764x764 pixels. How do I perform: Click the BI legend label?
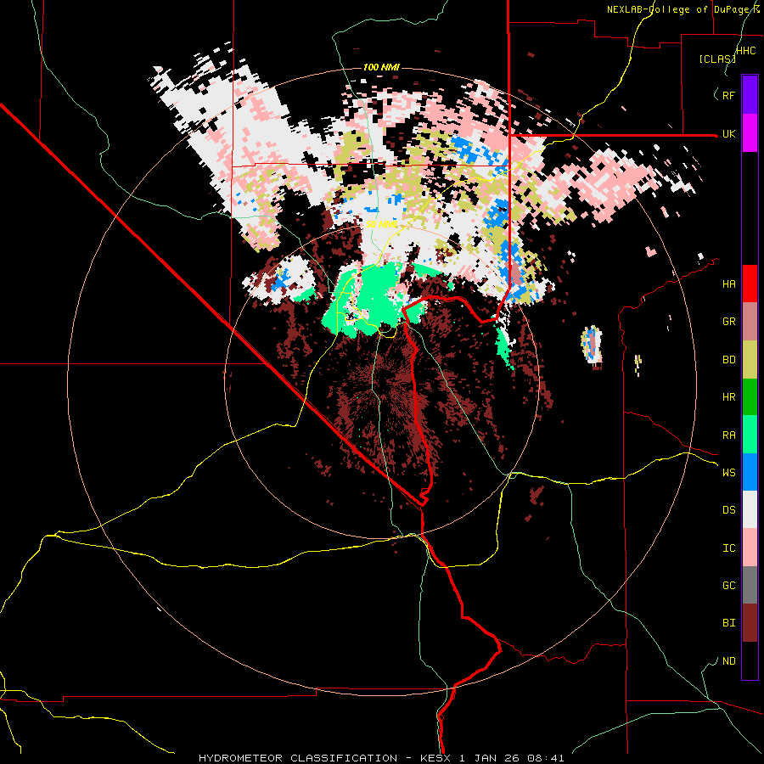point(728,623)
